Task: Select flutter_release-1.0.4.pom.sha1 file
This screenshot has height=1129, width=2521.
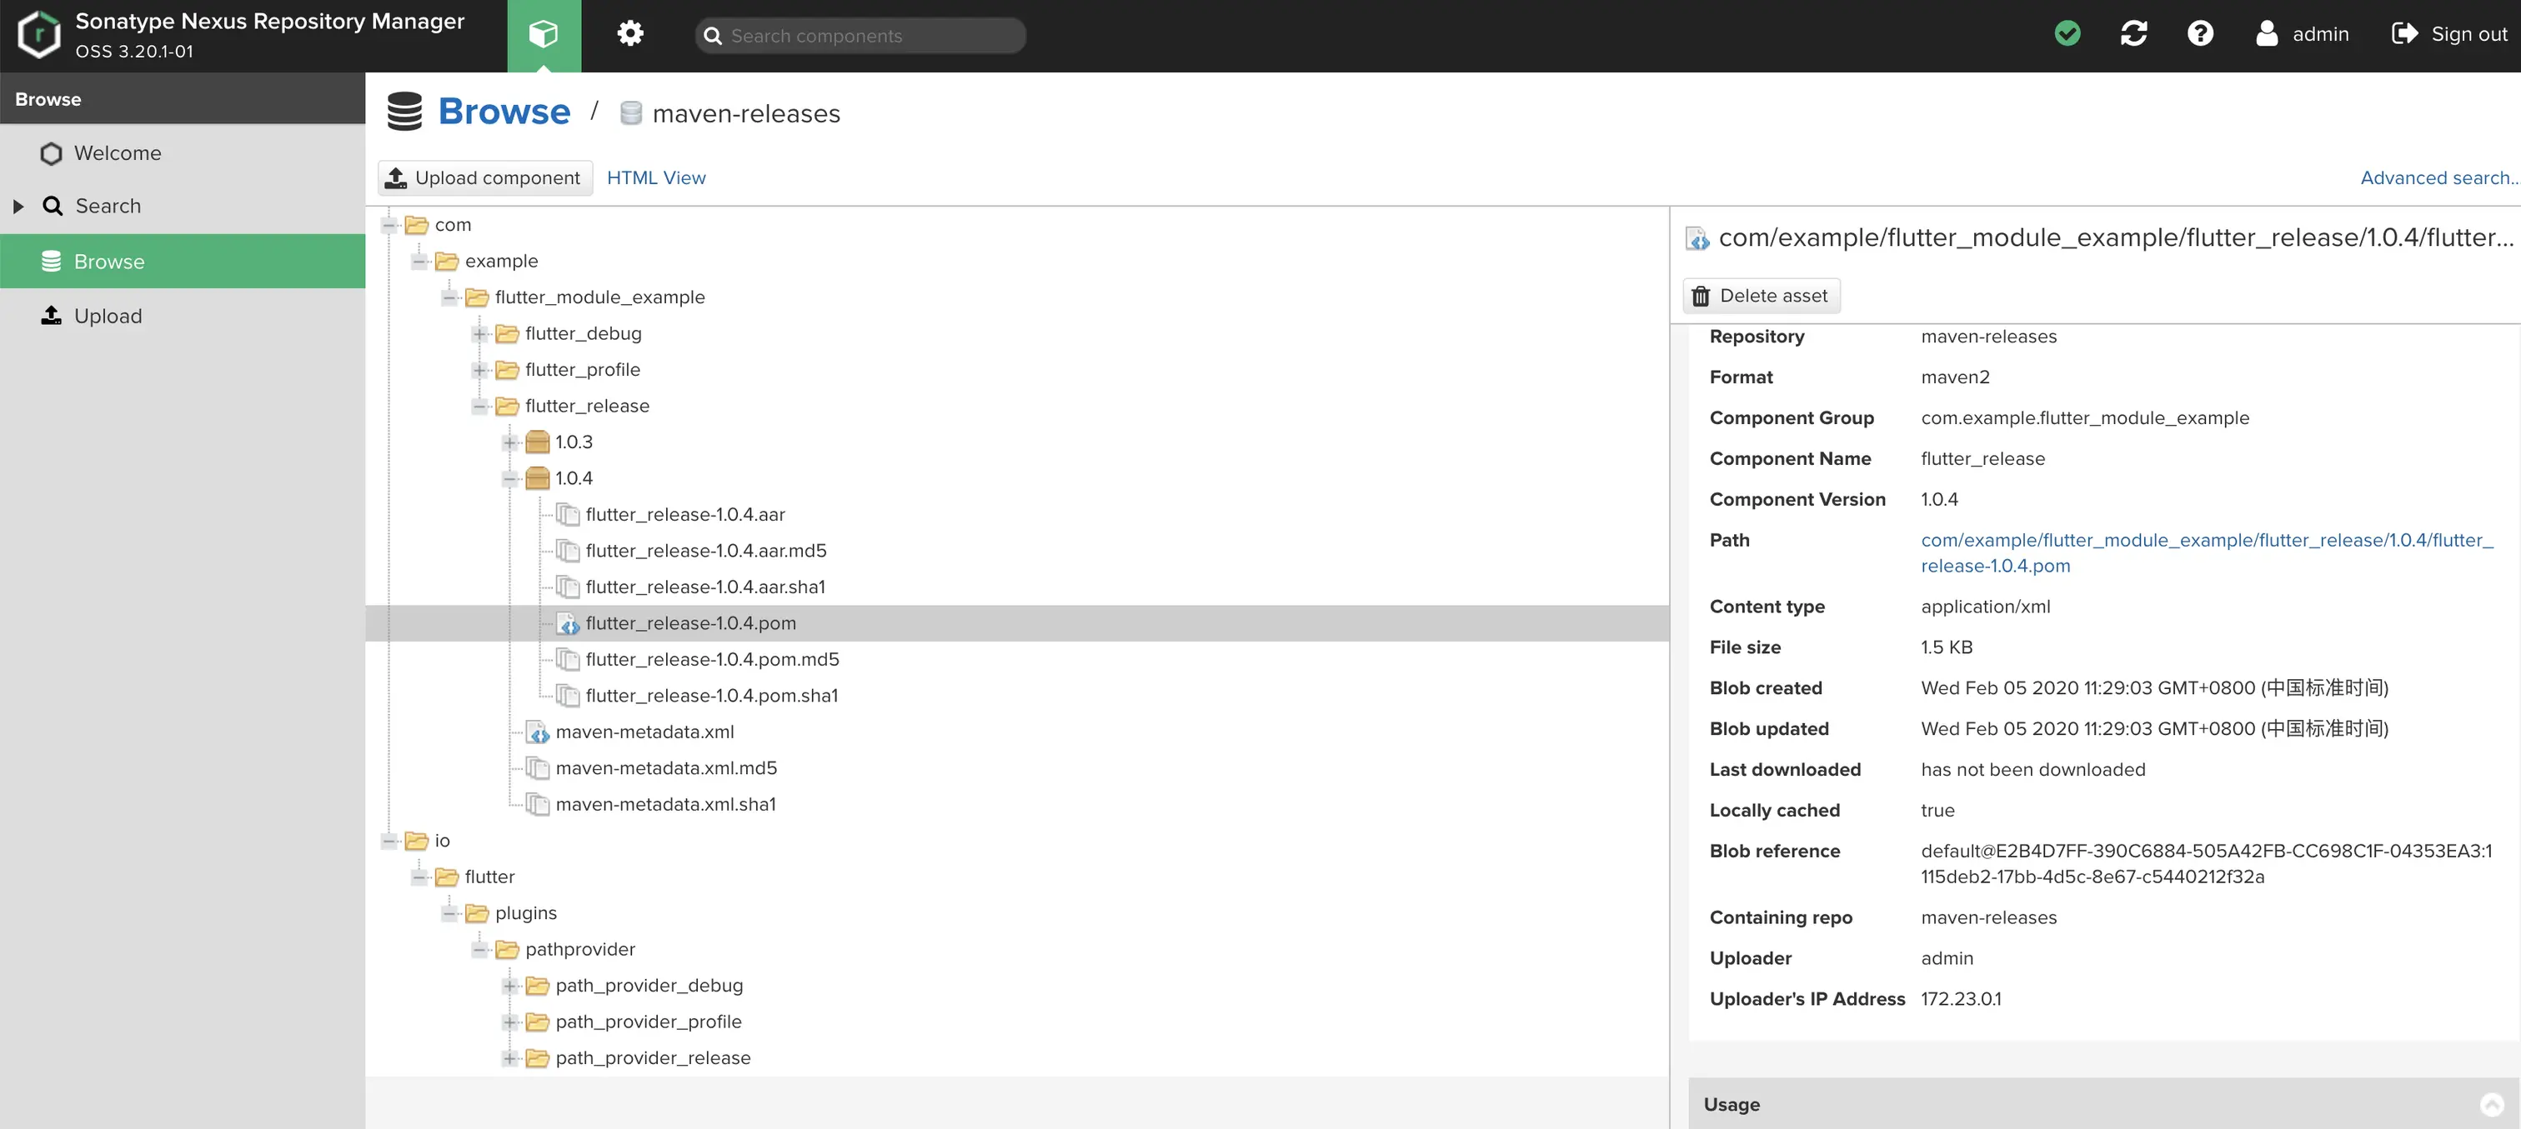Action: click(711, 696)
